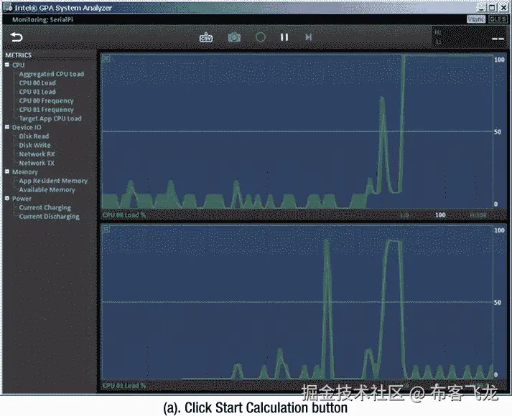Click the CPU 00 Load % chart label

coord(124,215)
